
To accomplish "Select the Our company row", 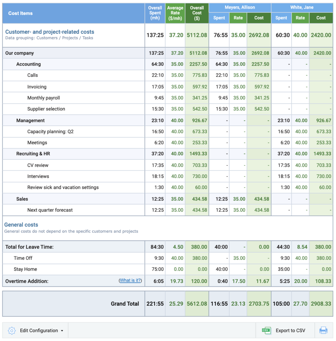I will 20,53.
